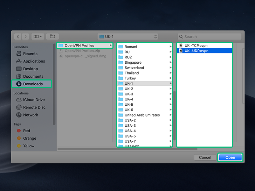Expand the OpenVPN Profiles folder arrow
Screen dimensions: 255x191
(x=110, y=45)
